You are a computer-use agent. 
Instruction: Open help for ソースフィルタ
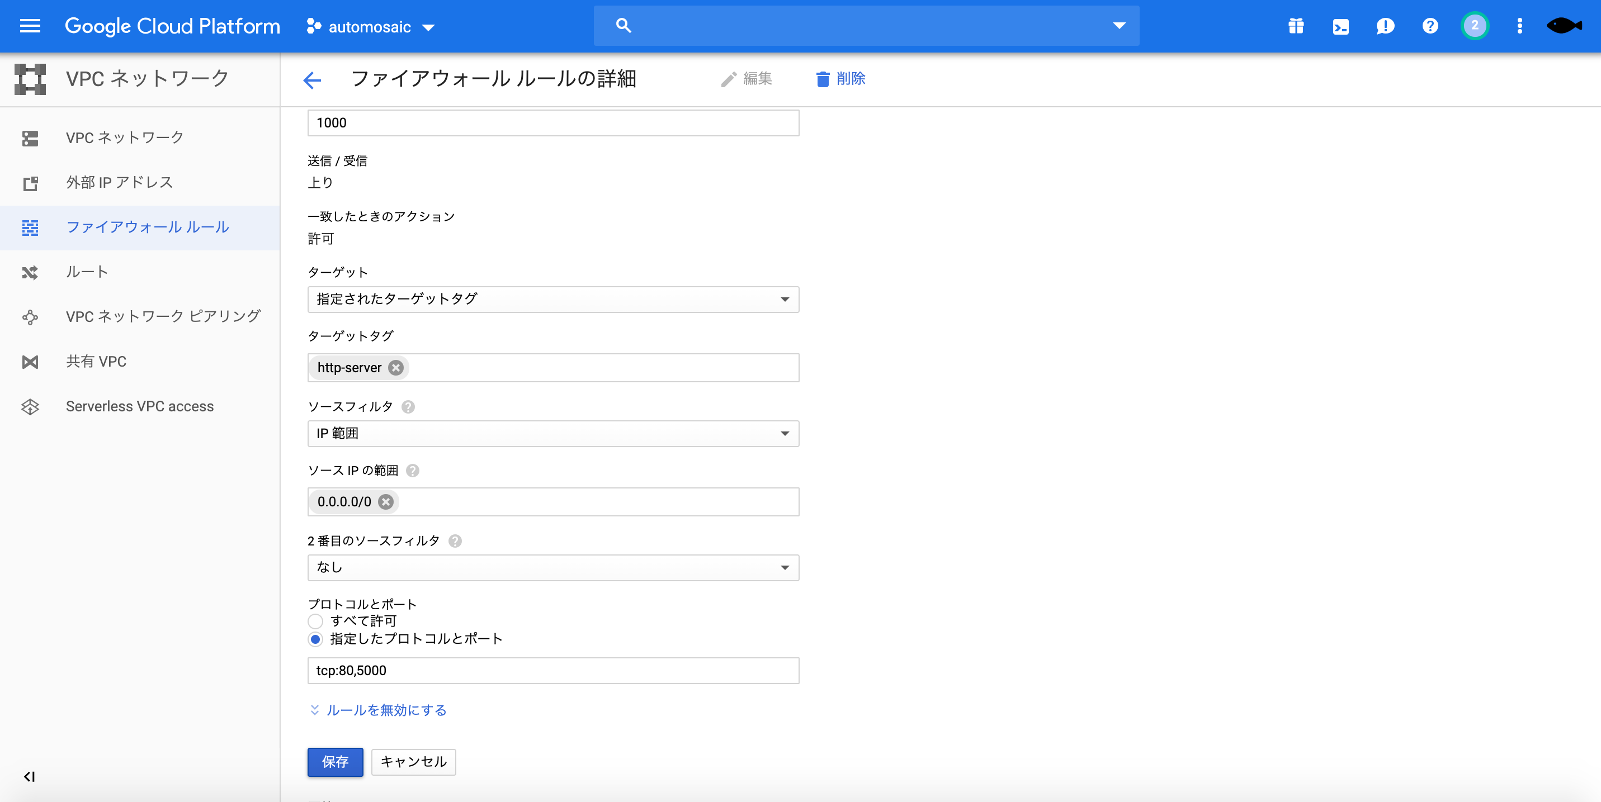pyautogui.click(x=408, y=407)
